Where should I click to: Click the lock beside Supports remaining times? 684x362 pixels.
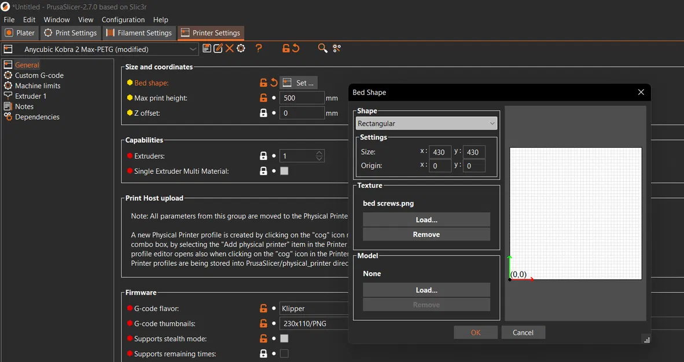pos(263,354)
